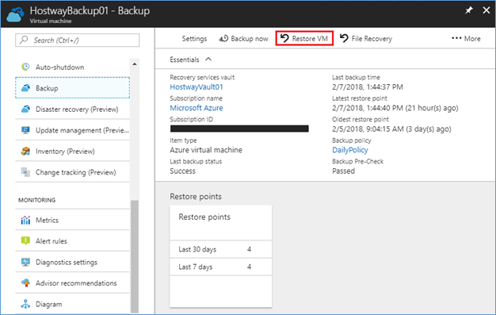Select Advisor recommendations item

click(x=72, y=283)
